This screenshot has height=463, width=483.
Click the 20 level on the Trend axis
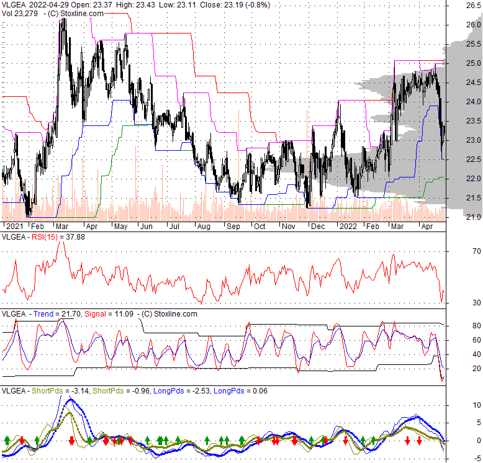tap(476, 369)
